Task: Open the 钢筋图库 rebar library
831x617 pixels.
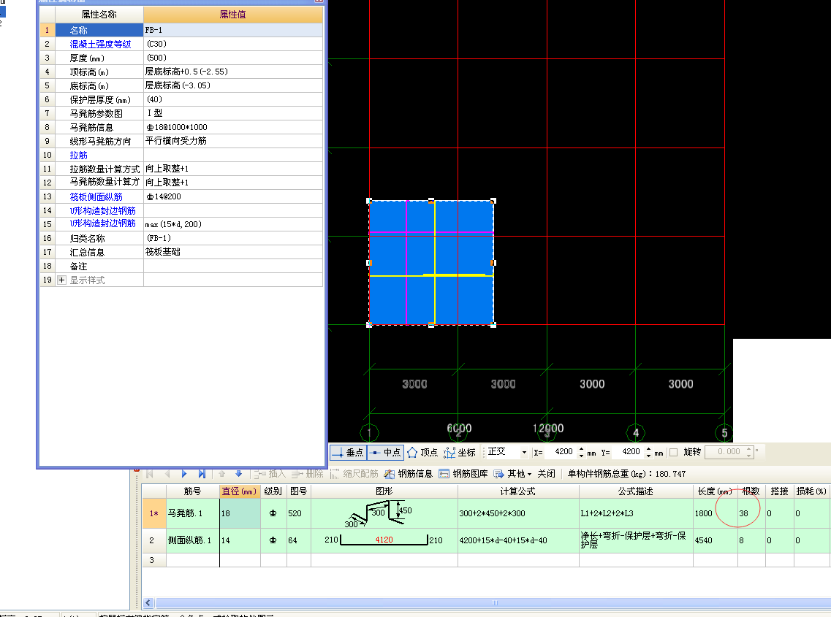Action: coord(463,473)
